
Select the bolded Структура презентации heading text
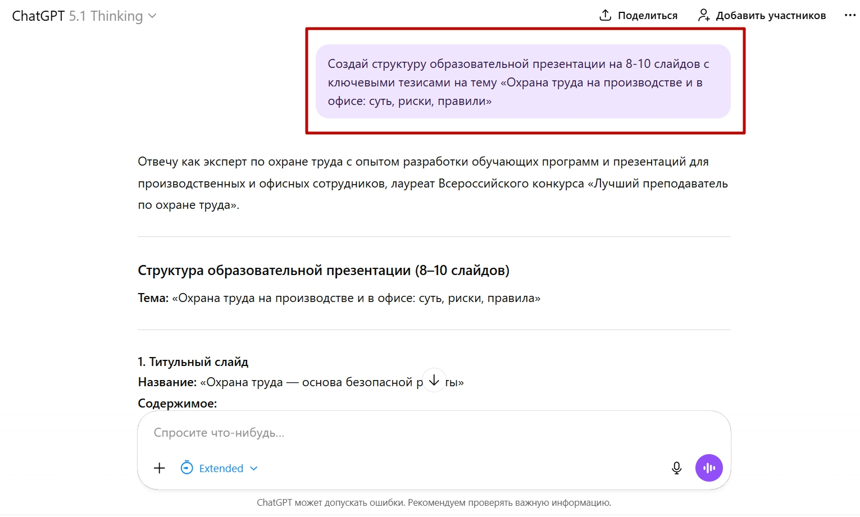click(323, 270)
